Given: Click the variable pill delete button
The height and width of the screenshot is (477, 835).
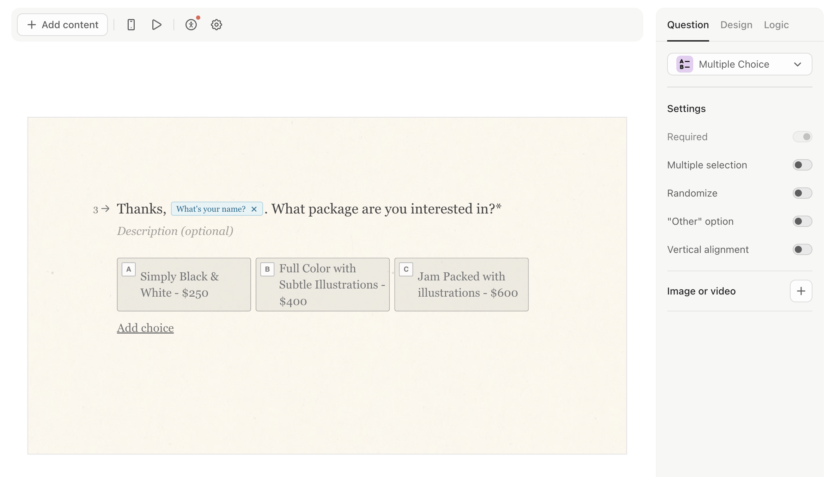Looking at the screenshot, I should 254,209.
